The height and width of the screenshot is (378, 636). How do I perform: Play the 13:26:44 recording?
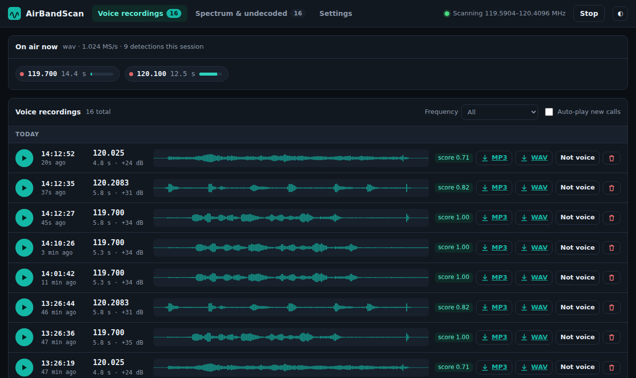[x=24, y=307]
